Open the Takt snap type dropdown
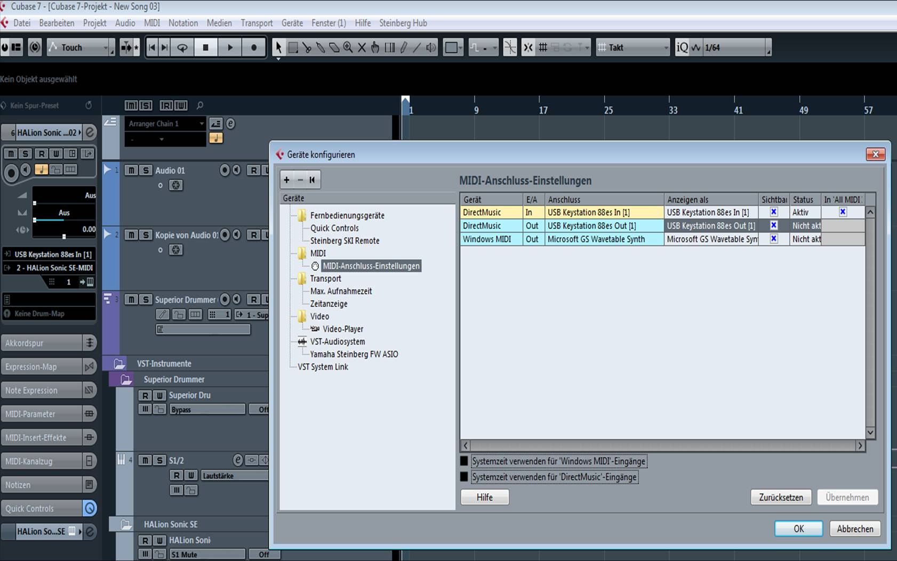Screen dimensions: 897x561 click(x=633, y=47)
